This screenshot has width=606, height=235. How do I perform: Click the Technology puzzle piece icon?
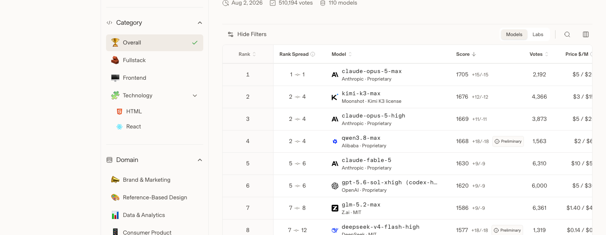click(x=115, y=96)
